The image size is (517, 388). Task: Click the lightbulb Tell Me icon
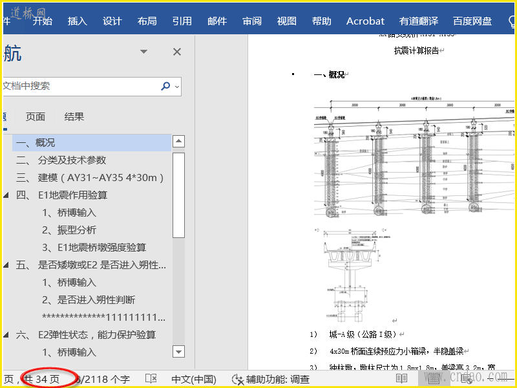click(x=511, y=21)
